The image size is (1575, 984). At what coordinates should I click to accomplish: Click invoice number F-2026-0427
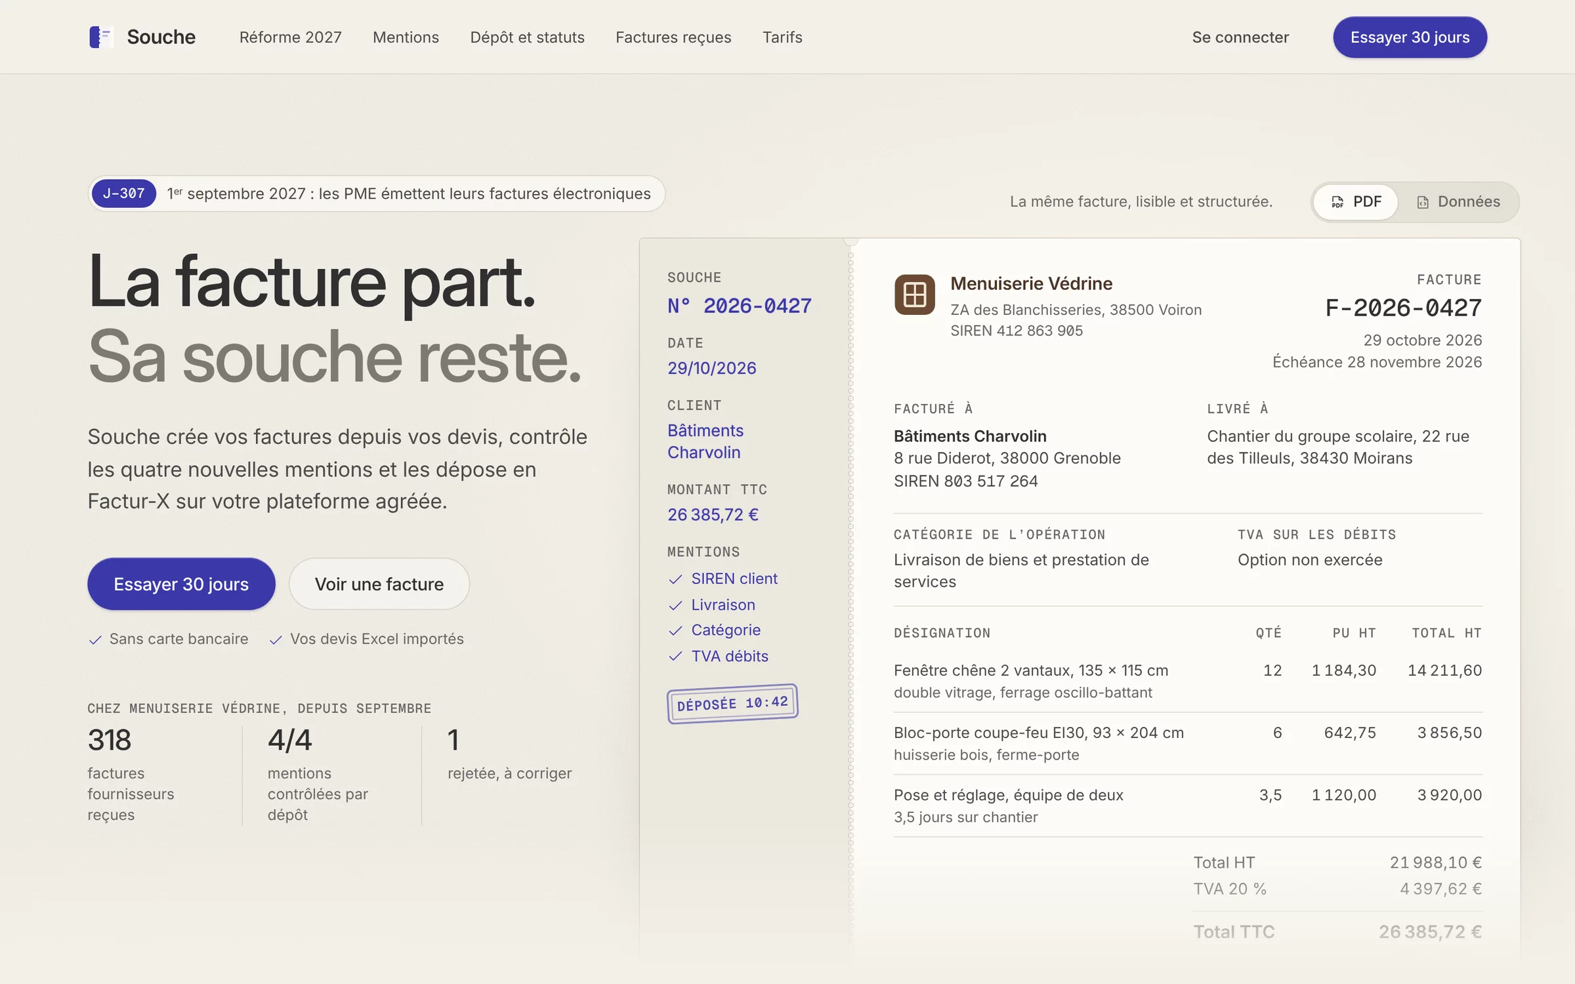[1404, 308]
